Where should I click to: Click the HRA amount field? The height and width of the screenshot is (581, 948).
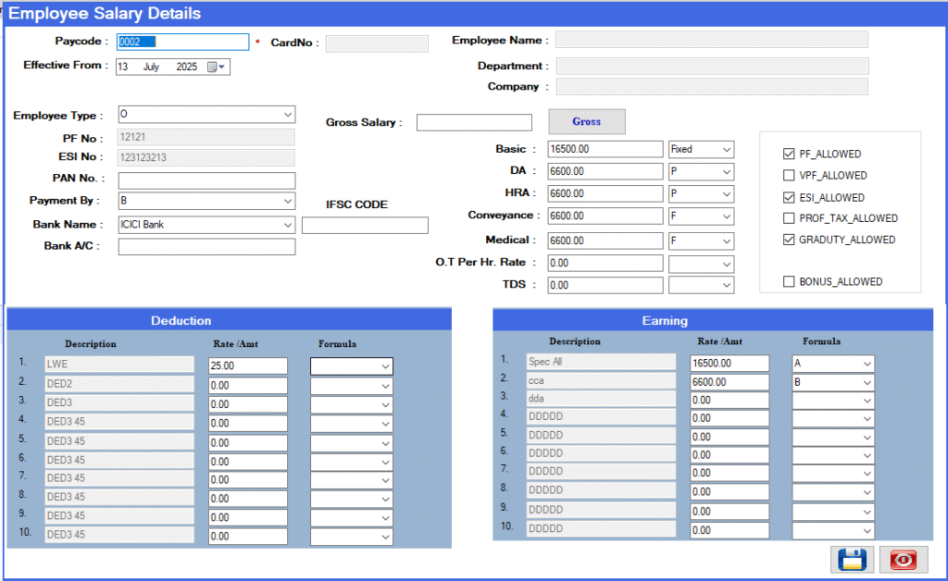click(x=605, y=194)
